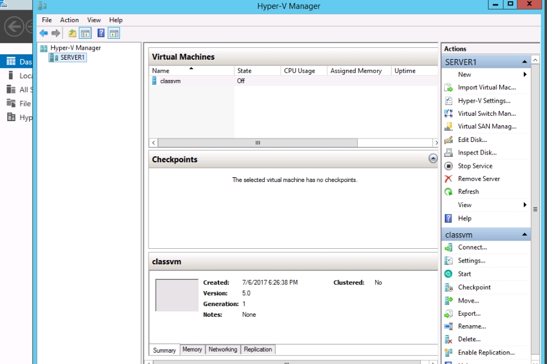Click the Help icon in SERVER1 actions

pyautogui.click(x=449, y=218)
